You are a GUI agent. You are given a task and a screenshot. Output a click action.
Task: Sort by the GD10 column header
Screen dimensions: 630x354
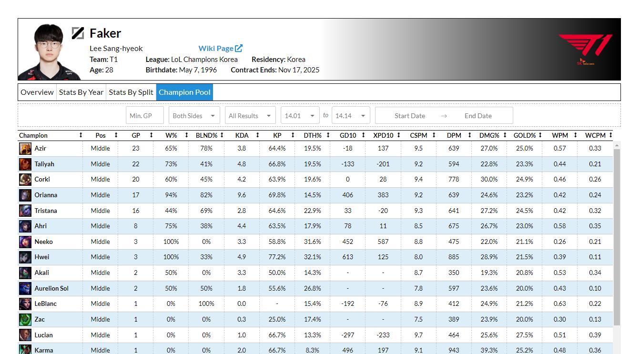tap(348, 135)
